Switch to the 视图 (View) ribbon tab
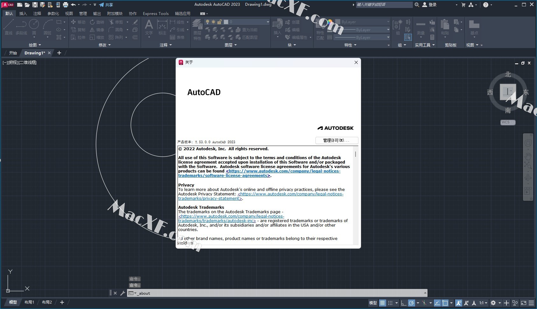 [69, 13]
